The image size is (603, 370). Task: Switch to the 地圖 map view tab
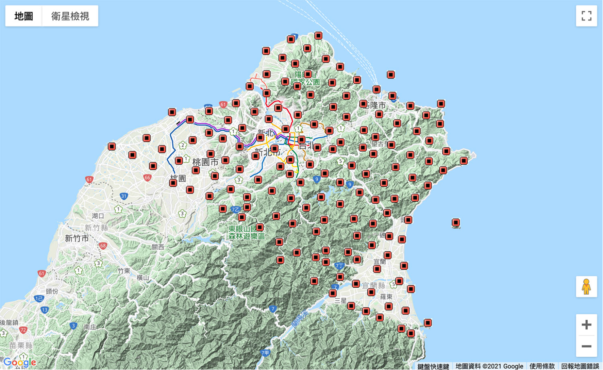coord(24,16)
